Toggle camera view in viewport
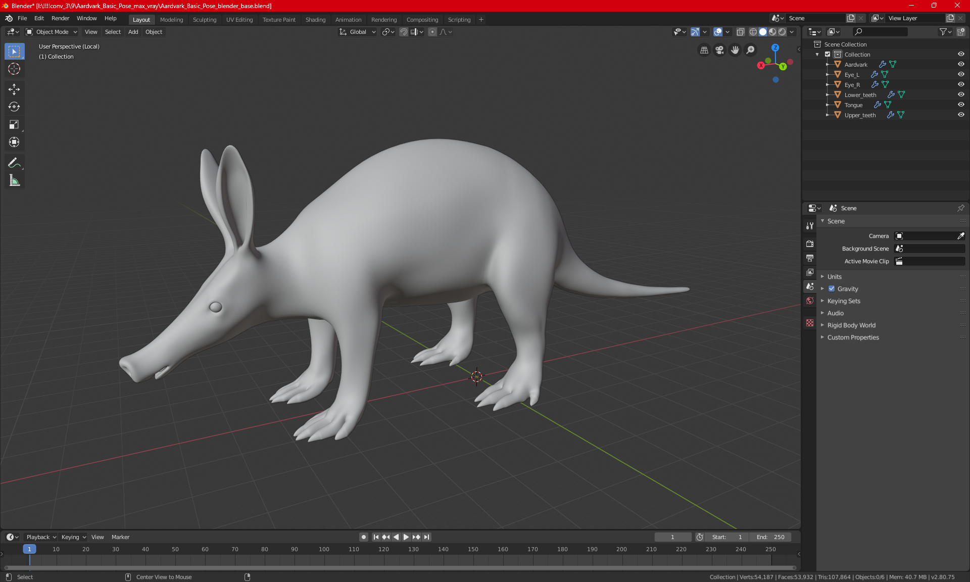This screenshot has width=970, height=582. click(x=719, y=50)
